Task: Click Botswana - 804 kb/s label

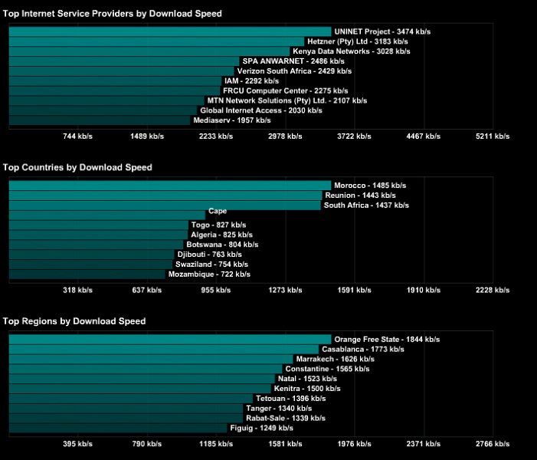Action: pyautogui.click(x=222, y=245)
